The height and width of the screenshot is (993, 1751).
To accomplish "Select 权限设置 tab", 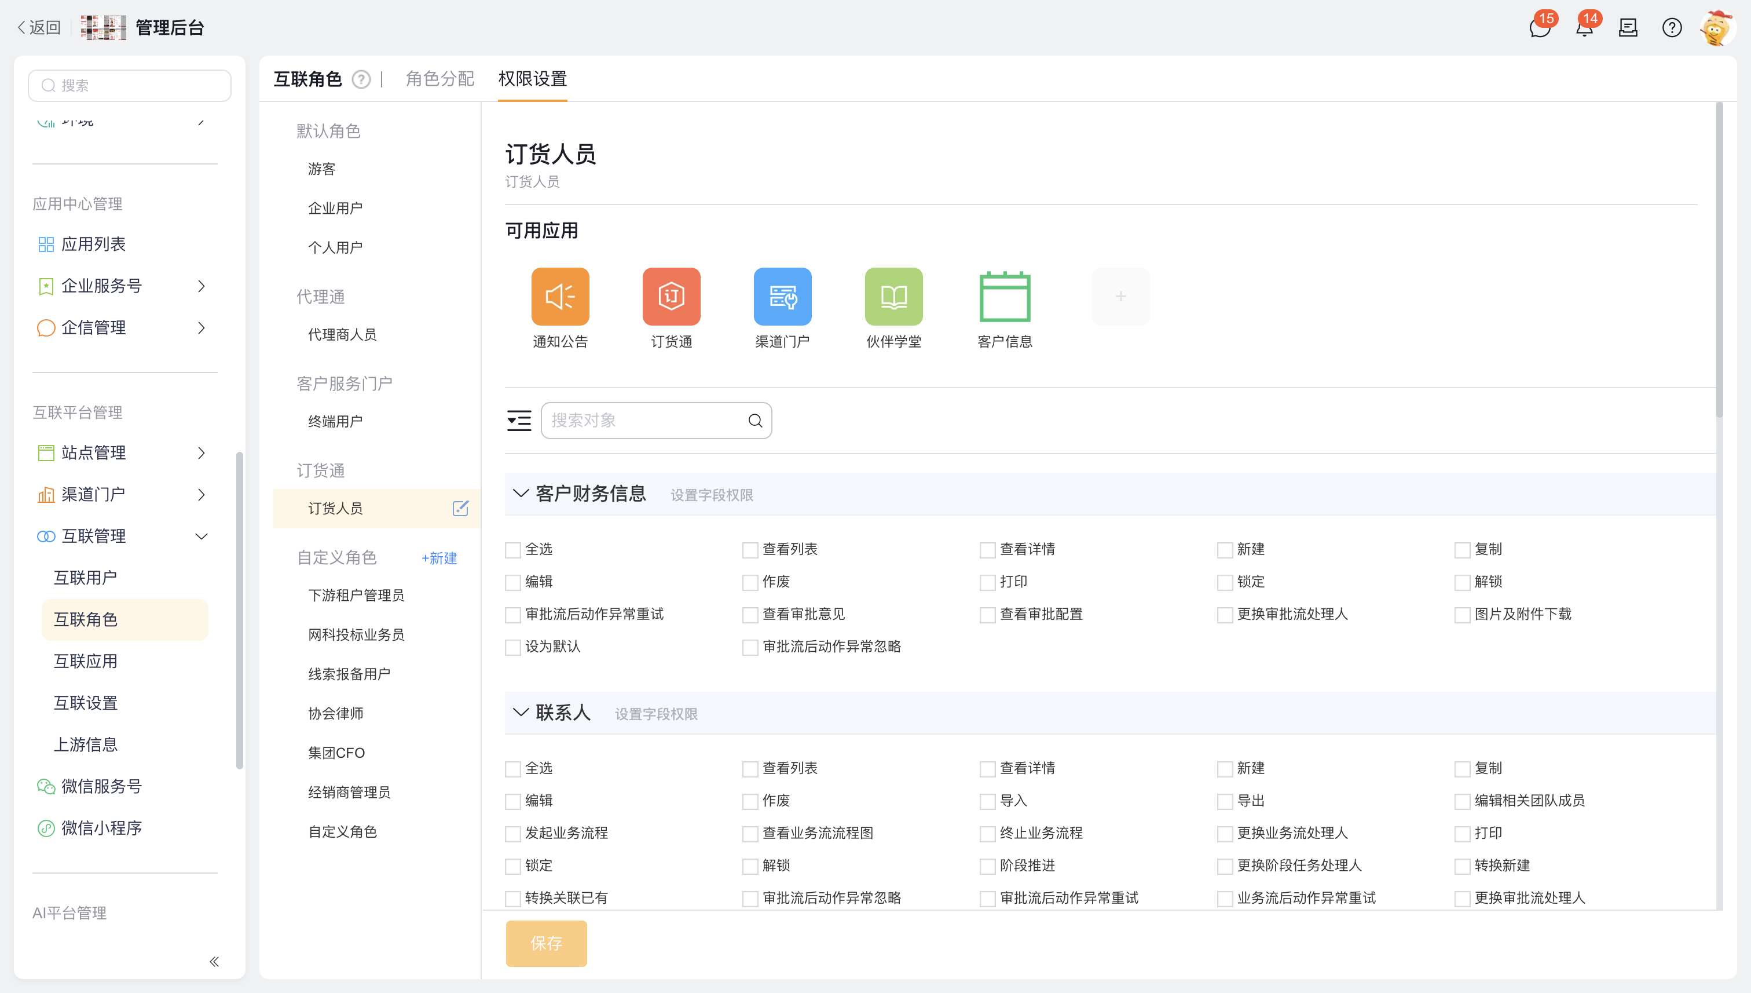I will click(x=532, y=79).
